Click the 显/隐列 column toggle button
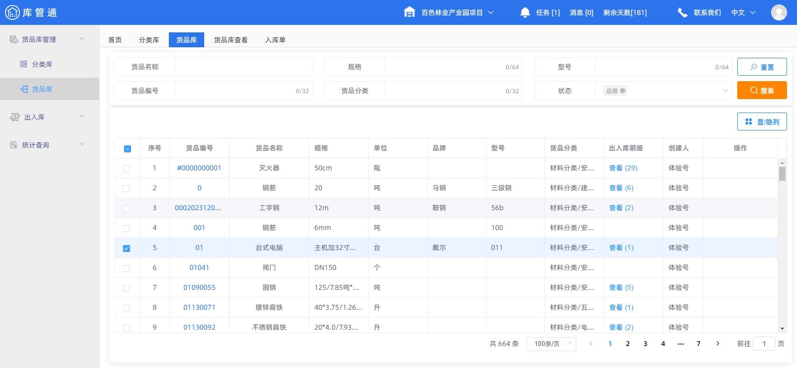Image resolution: width=797 pixels, height=368 pixels. tap(762, 122)
